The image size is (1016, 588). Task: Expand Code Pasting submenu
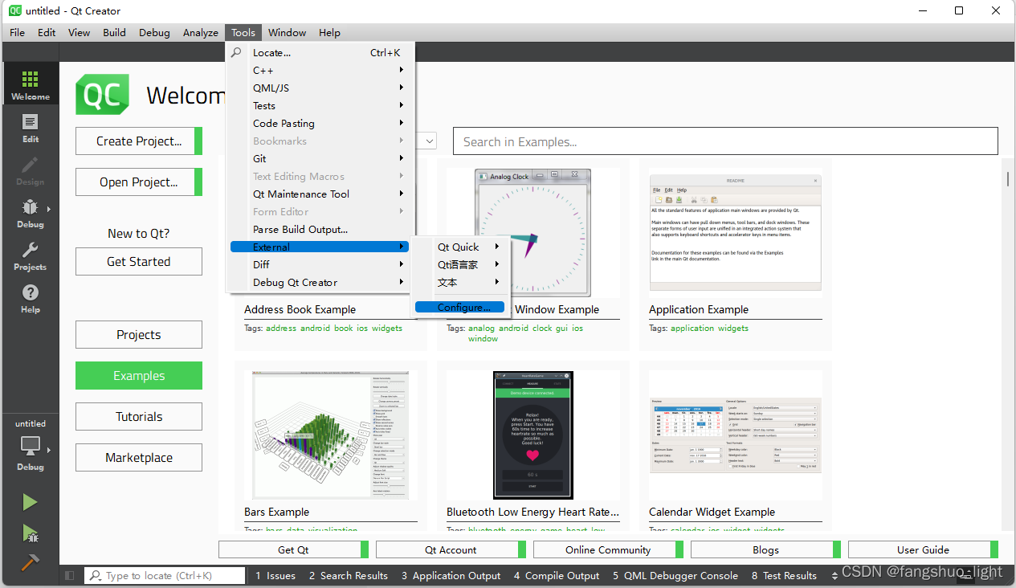coord(320,124)
